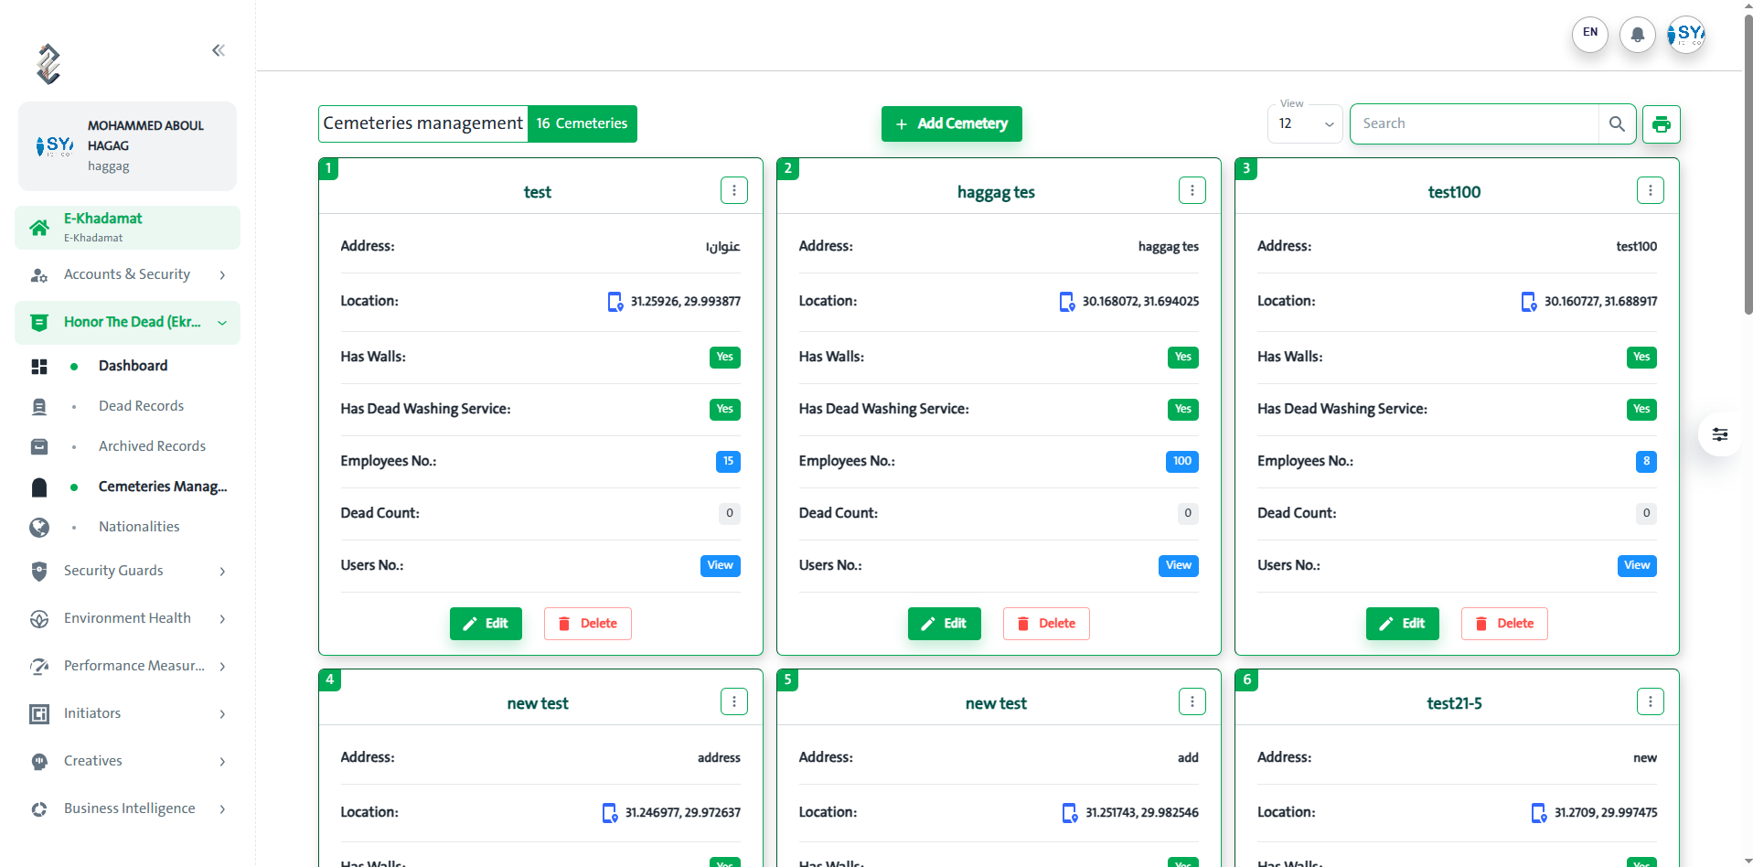Open the settings sliders panel icon

pyautogui.click(x=1719, y=434)
